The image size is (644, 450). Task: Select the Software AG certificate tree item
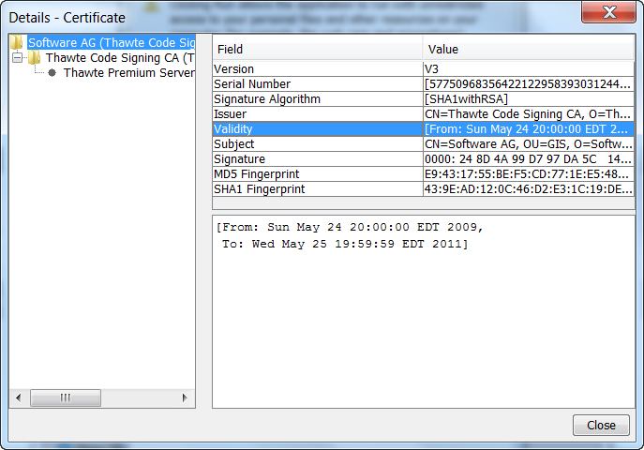(x=112, y=43)
